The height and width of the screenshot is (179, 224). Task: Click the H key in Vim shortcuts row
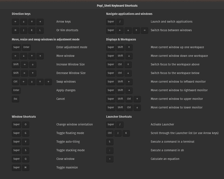click(x=15, y=30)
